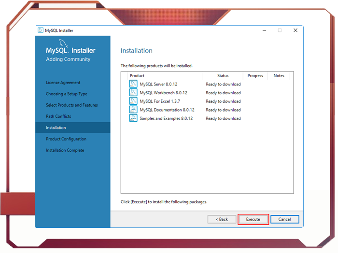Click the Product column header
The width and height of the screenshot is (338, 253).
click(x=137, y=76)
